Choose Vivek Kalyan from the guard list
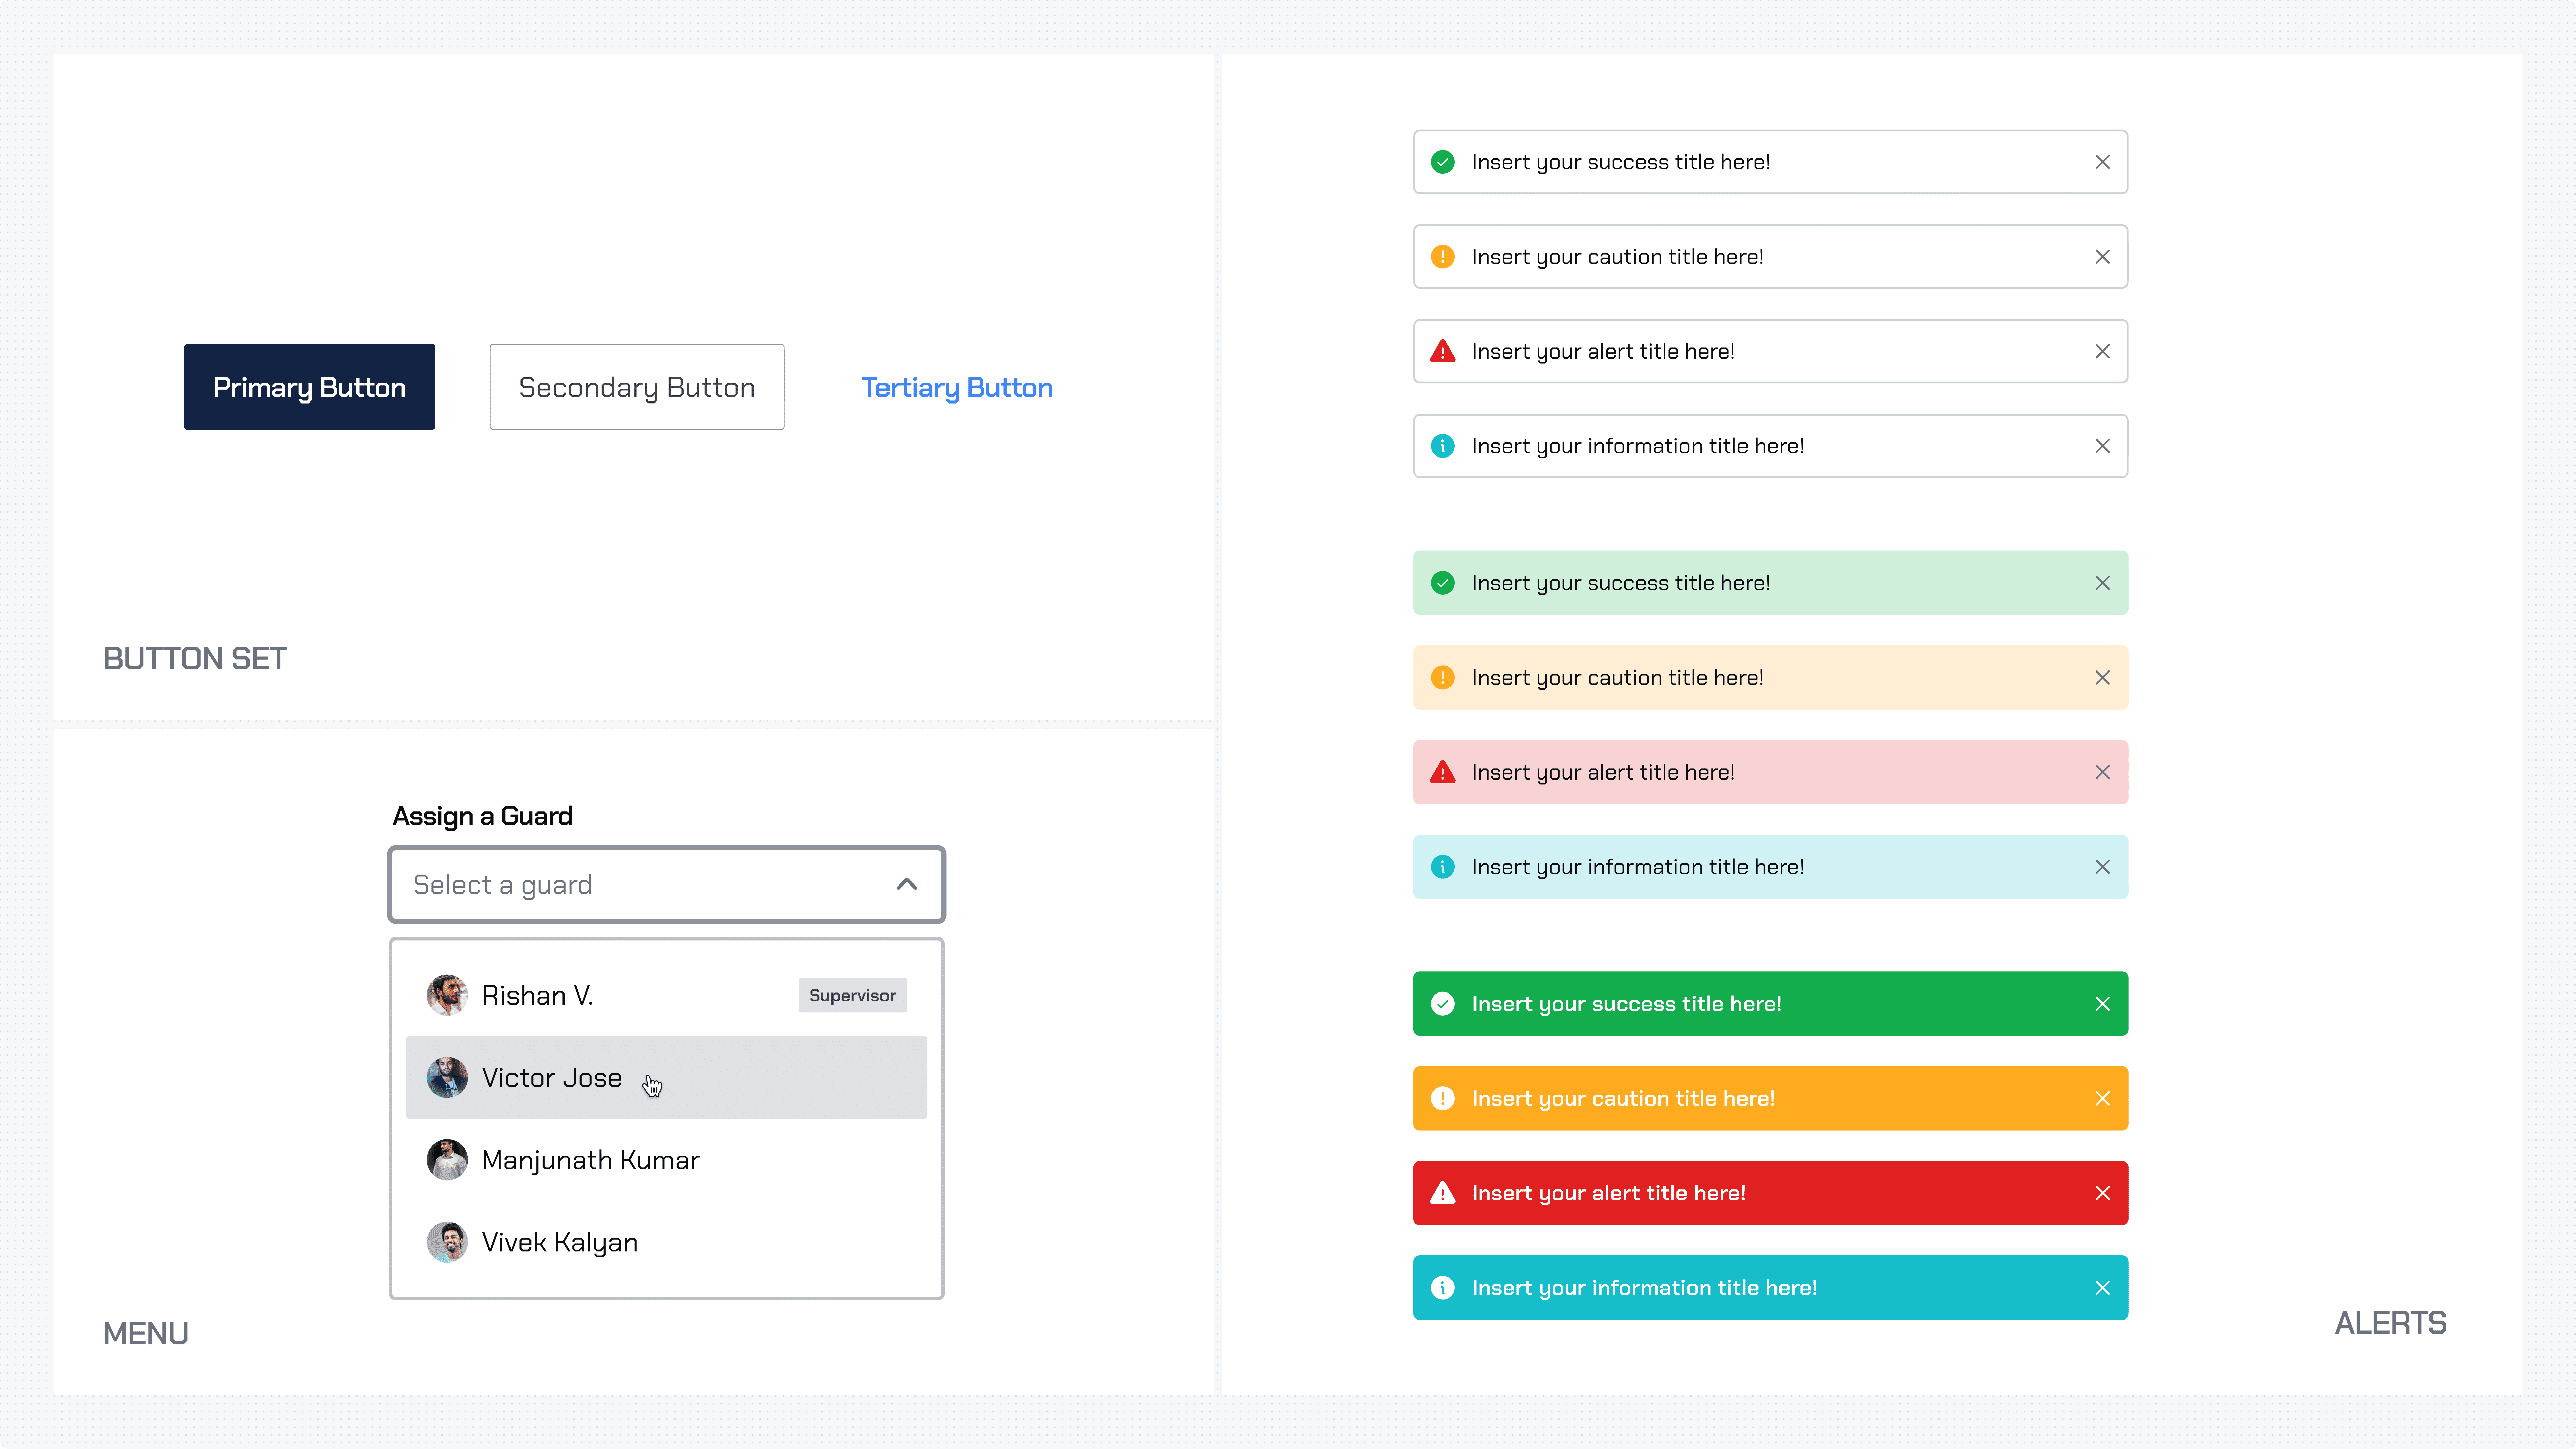 coord(666,1242)
